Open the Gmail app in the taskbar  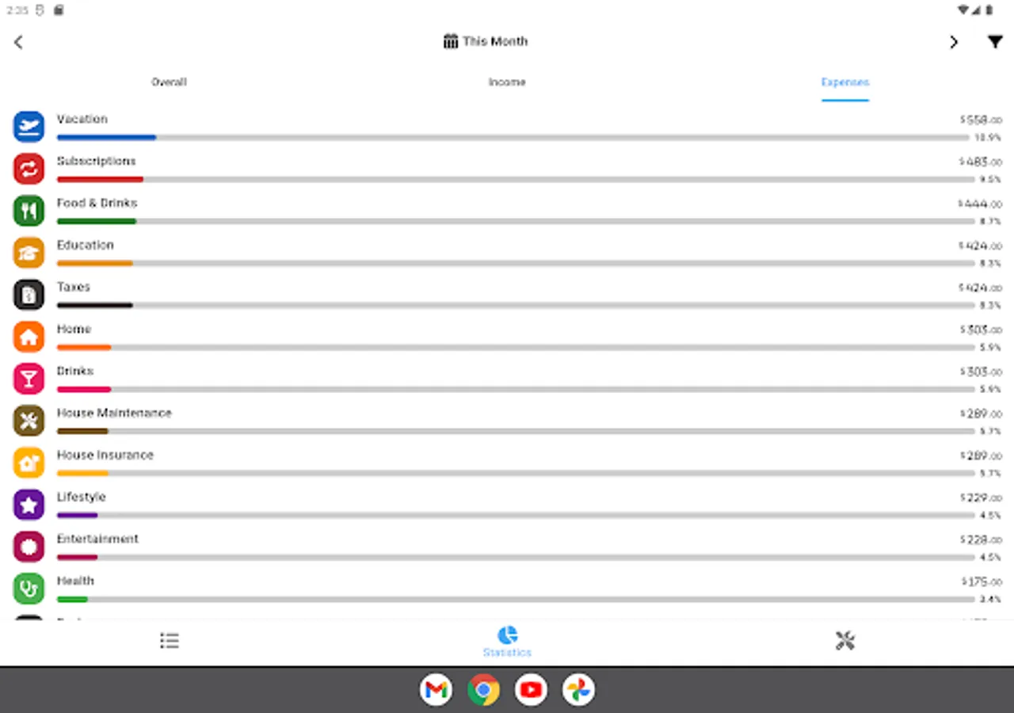point(436,690)
